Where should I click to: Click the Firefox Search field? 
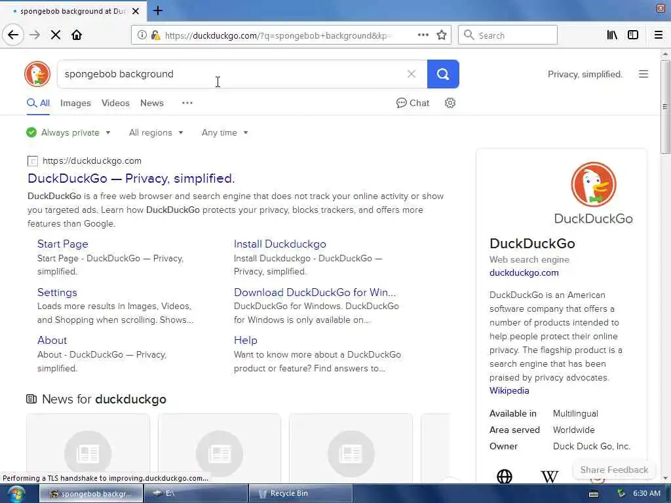click(x=508, y=35)
